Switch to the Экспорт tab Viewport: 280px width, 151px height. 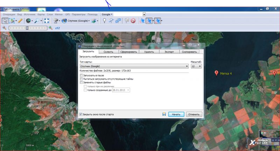coord(169,52)
